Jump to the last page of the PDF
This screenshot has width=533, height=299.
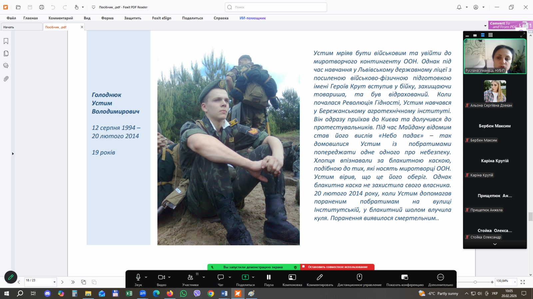point(73,282)
